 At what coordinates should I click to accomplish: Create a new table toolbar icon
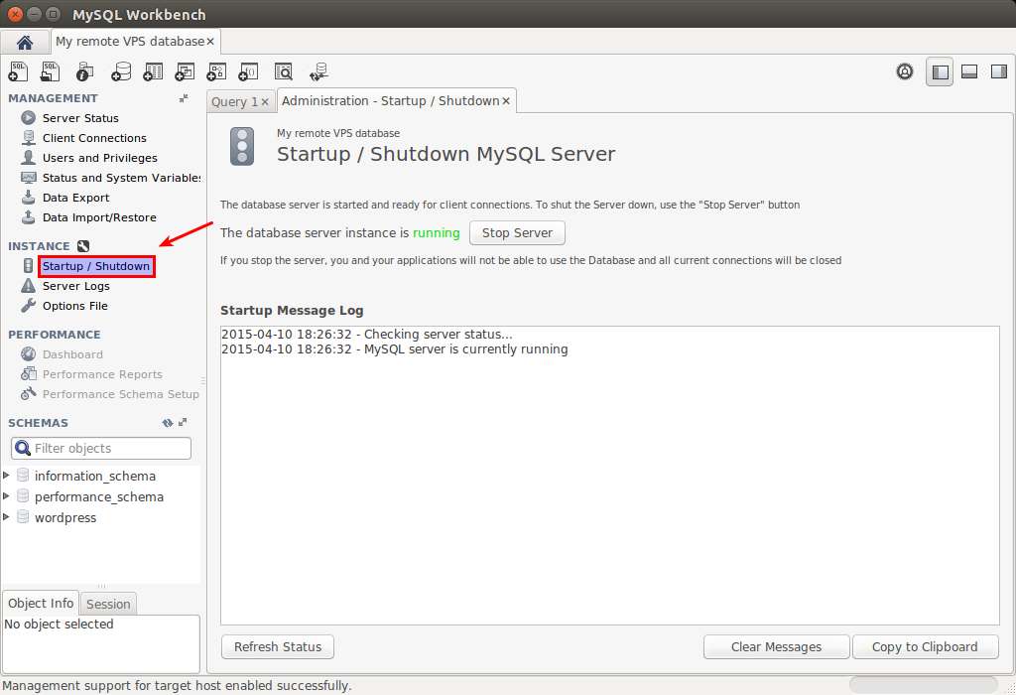coord(153,71)
